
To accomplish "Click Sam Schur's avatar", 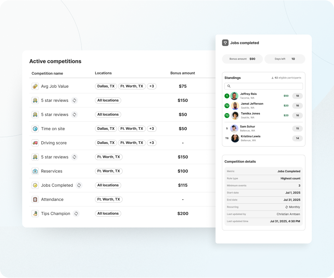I will coord(234,129).
